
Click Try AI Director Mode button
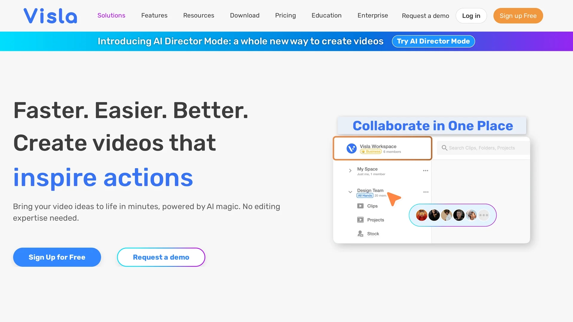[x=433, y=41]
